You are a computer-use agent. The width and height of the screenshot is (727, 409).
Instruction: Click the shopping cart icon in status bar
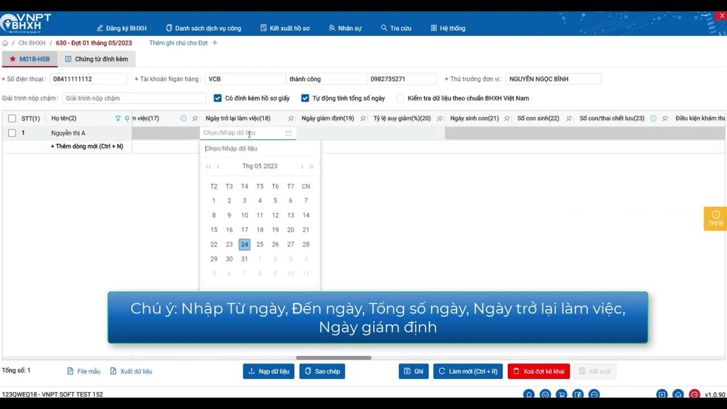pos(562,395)
